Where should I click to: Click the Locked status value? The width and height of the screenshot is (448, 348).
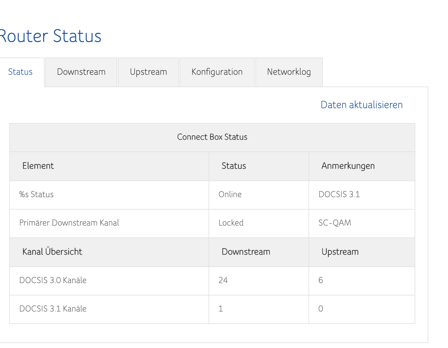(231, 223)
